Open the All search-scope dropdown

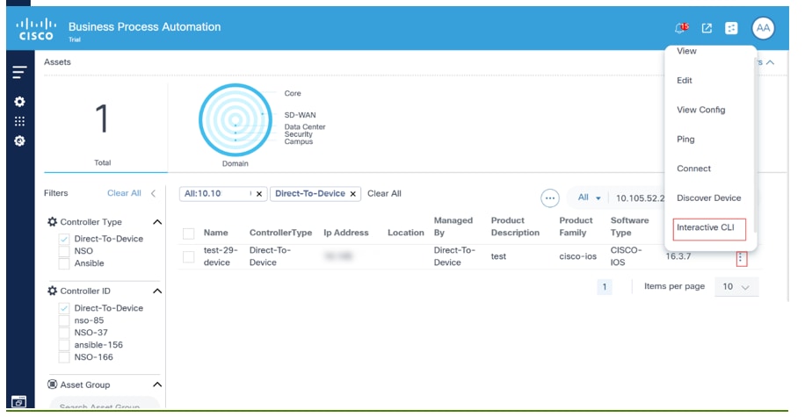588,198
